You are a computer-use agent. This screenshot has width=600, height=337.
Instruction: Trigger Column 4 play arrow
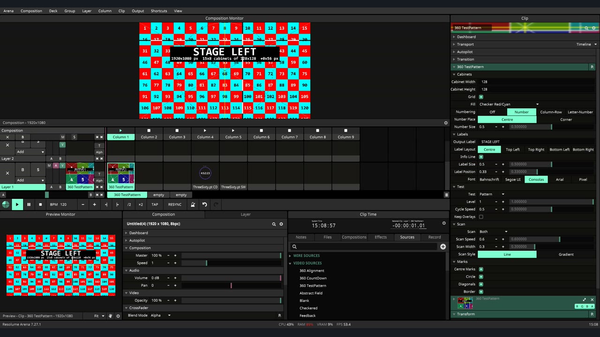pyautogui.click(x=205, y=131)
